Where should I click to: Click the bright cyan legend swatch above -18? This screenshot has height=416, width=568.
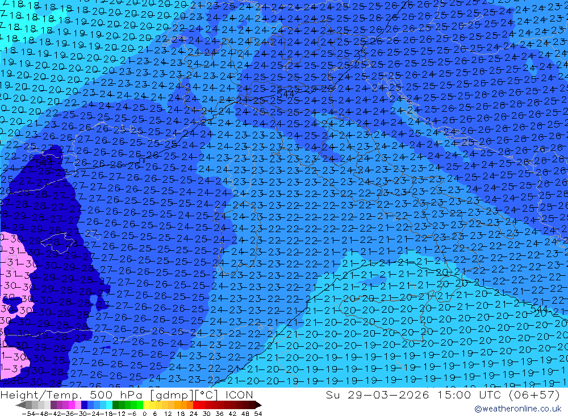[x=109, y=405]
